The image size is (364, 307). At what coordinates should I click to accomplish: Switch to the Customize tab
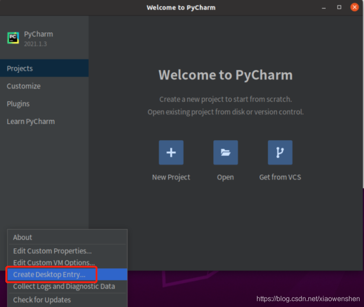tap(44, 86)
